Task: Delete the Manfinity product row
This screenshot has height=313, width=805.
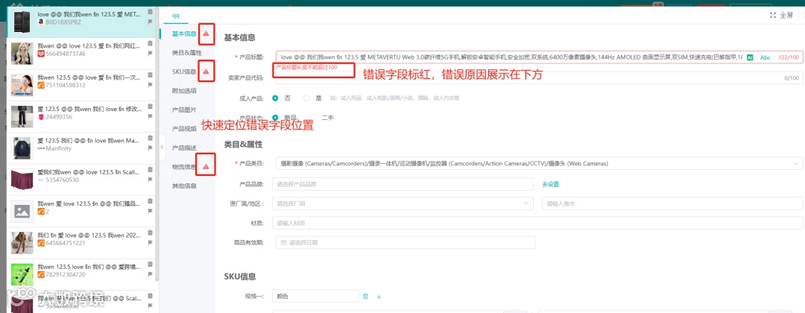Action: (x=150, y=138)
